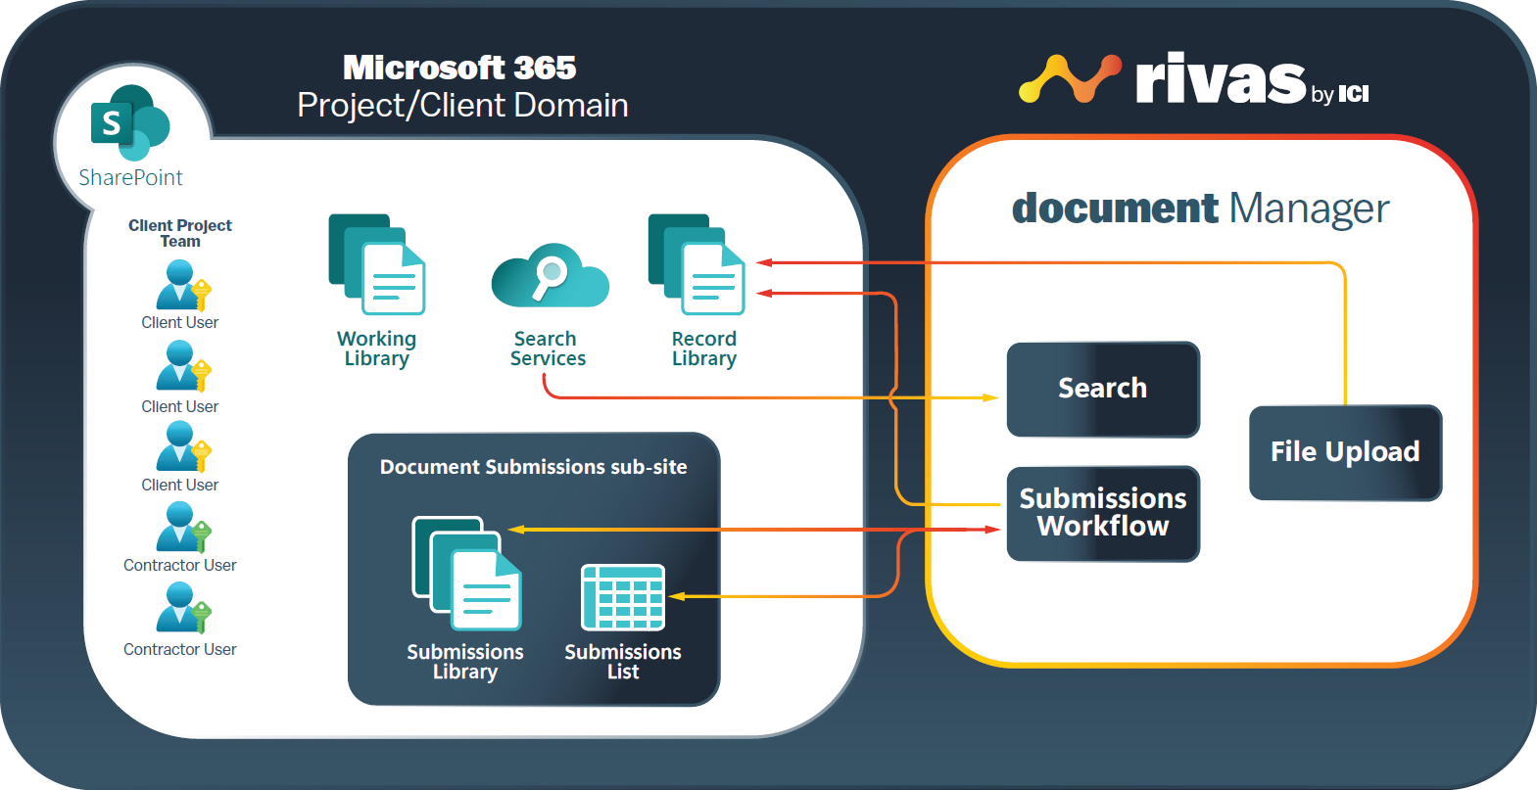Screen dimensions: 1537x790
Task: Select the lower Contractor User icon
Action: [x=183, y=608]
